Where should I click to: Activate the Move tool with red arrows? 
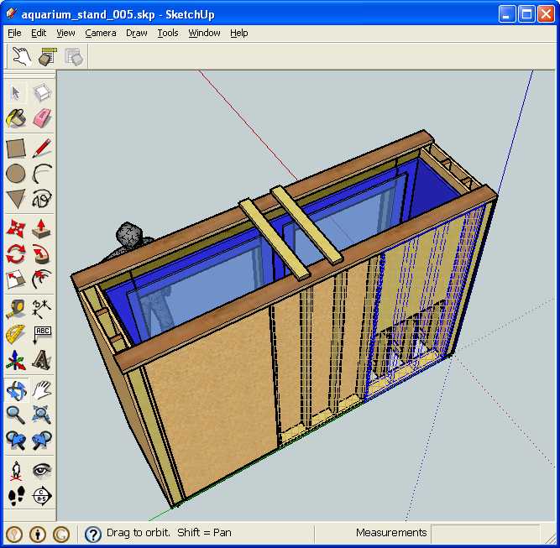(16, 228)
